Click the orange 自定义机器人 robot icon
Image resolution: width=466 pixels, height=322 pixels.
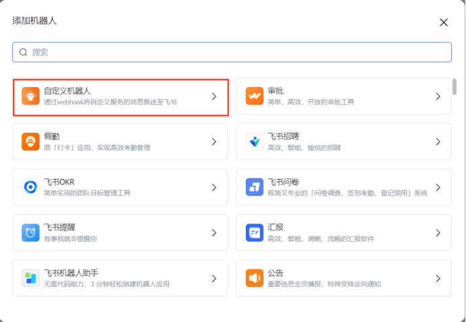(x=30, y=96)
